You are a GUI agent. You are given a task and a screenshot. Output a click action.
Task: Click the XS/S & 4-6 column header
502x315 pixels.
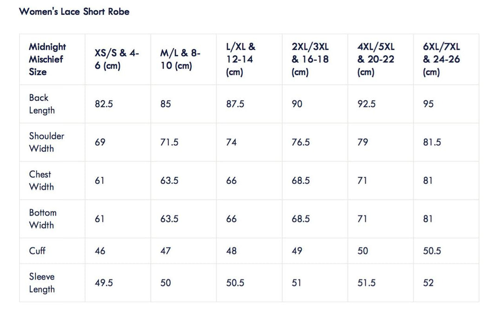click(117, 60)
